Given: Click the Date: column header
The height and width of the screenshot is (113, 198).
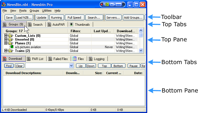Looking at the screenshot, I should pyautogui.click(x=134, y=73).
